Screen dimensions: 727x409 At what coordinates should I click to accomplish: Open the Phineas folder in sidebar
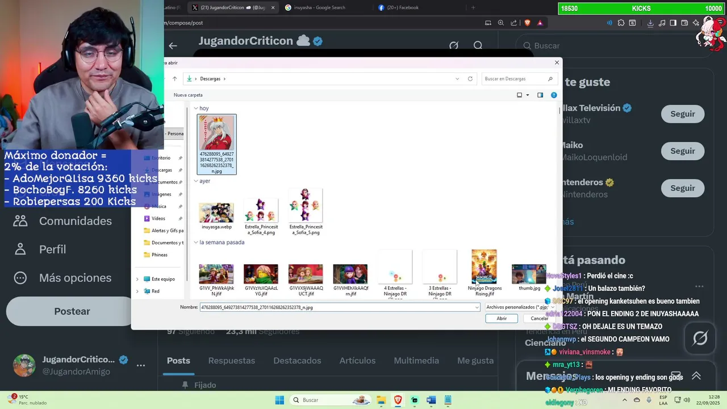coord(160,255)
